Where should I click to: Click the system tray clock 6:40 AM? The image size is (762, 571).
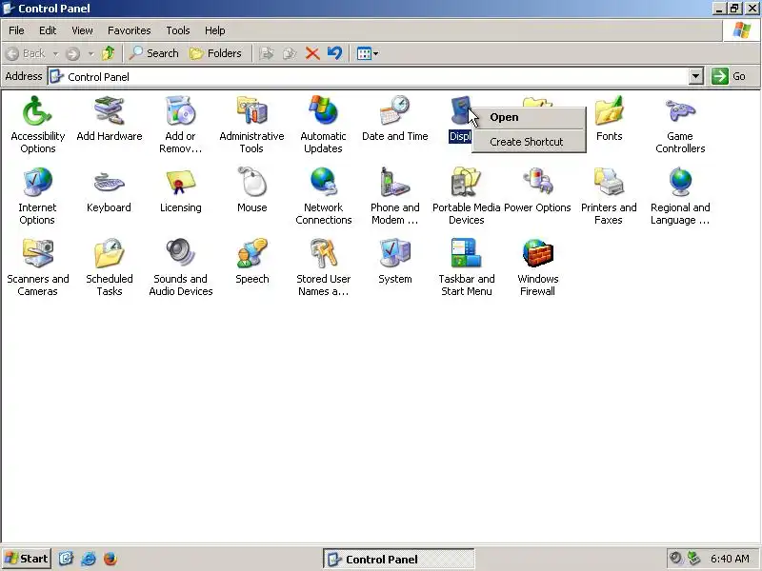click(x=730, y=559)
